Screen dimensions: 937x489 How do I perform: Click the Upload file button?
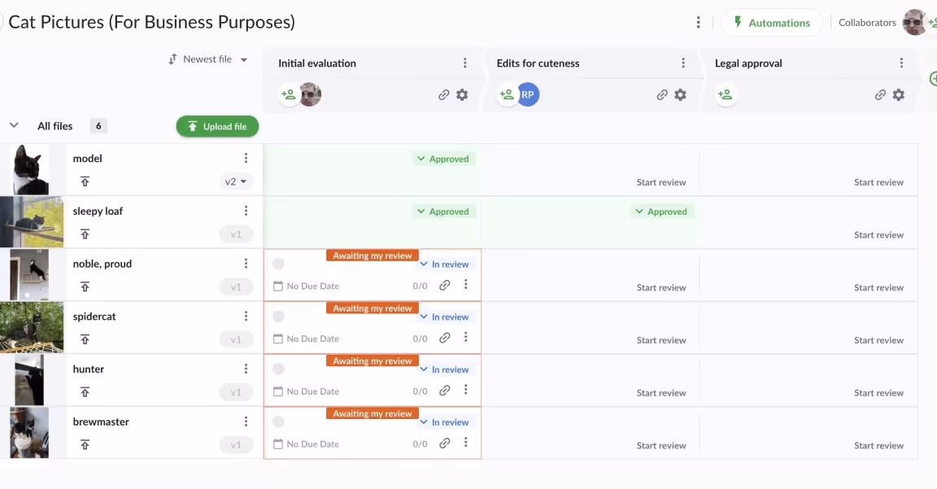click(x=217, y=126)
